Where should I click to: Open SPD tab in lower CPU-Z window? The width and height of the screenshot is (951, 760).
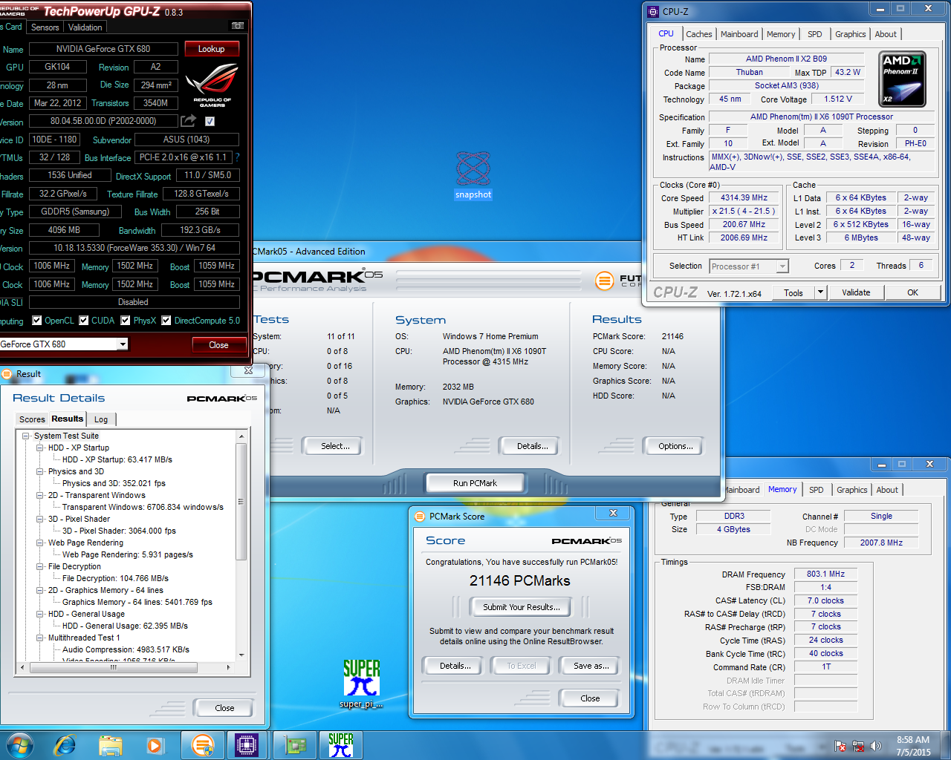pos(817,490)
